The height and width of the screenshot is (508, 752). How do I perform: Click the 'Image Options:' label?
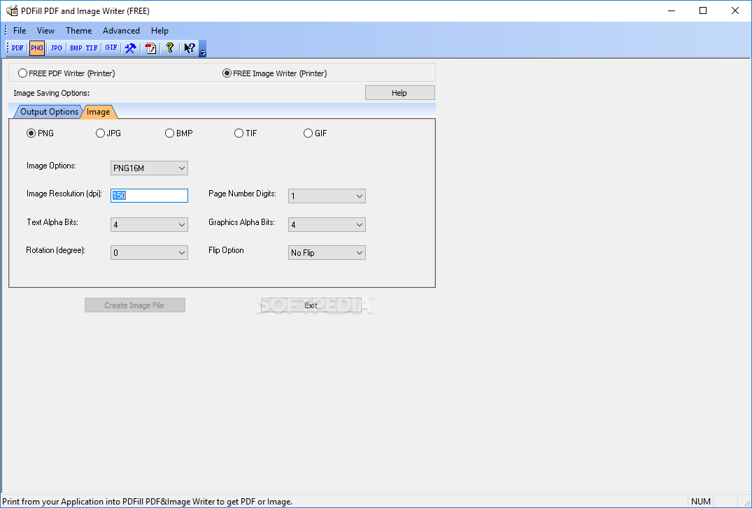coord(51,166)
